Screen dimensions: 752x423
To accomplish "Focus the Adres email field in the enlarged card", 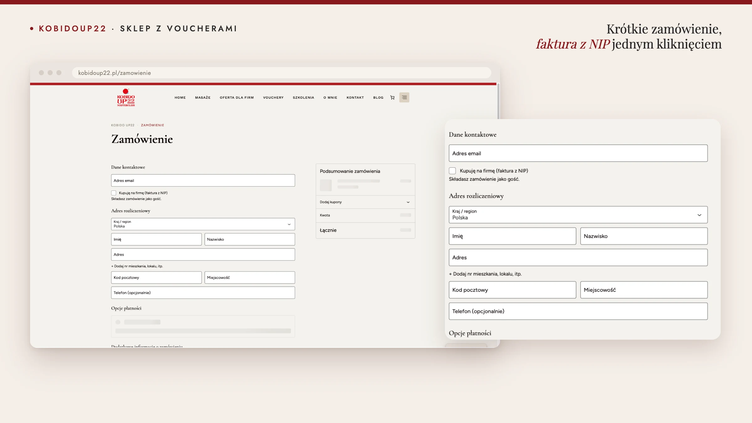I will pos(578,153).
